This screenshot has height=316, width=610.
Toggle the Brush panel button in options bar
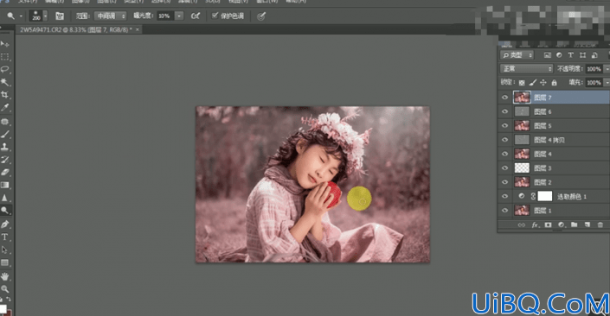pos(60,16)
